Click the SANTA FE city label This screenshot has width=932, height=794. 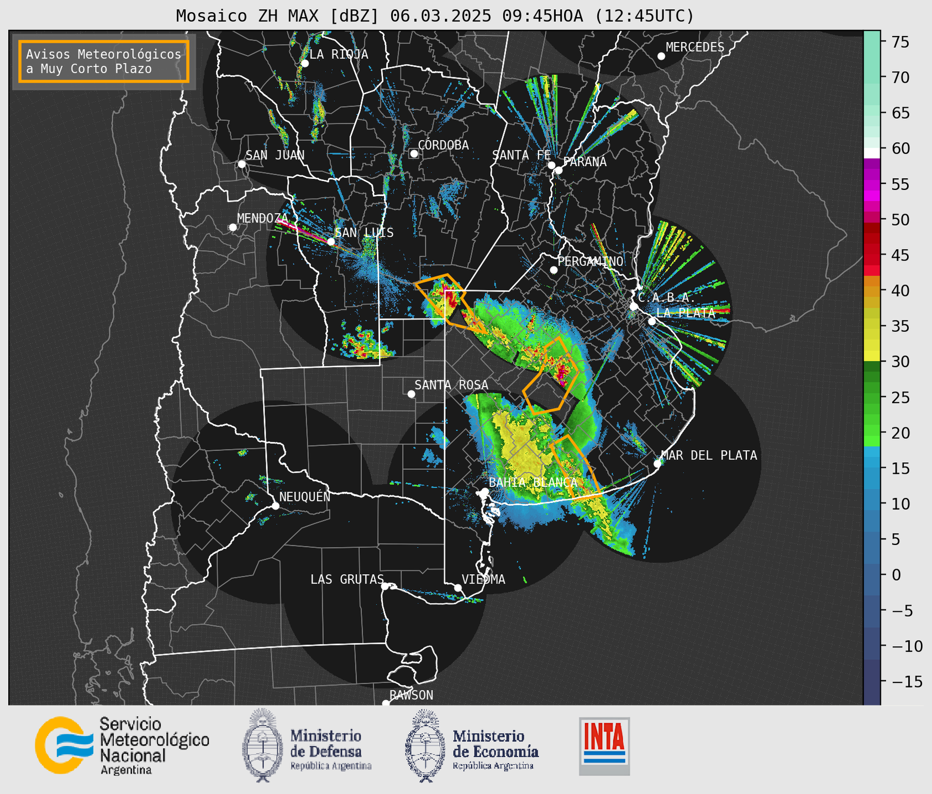pos(522,156)
